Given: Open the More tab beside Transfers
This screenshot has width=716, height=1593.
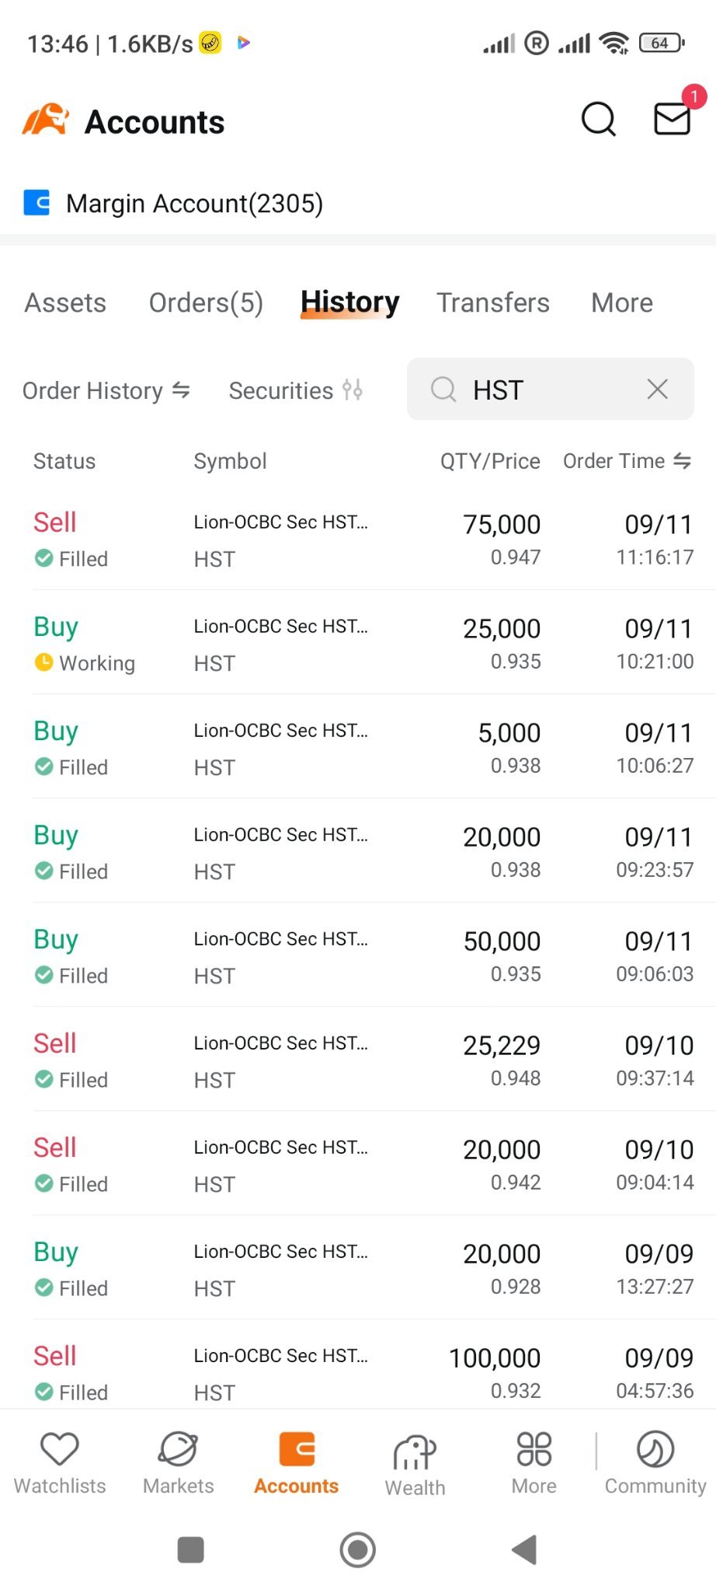Looking at the screenshot, I should pyautogui.click(x=622, y=302).
